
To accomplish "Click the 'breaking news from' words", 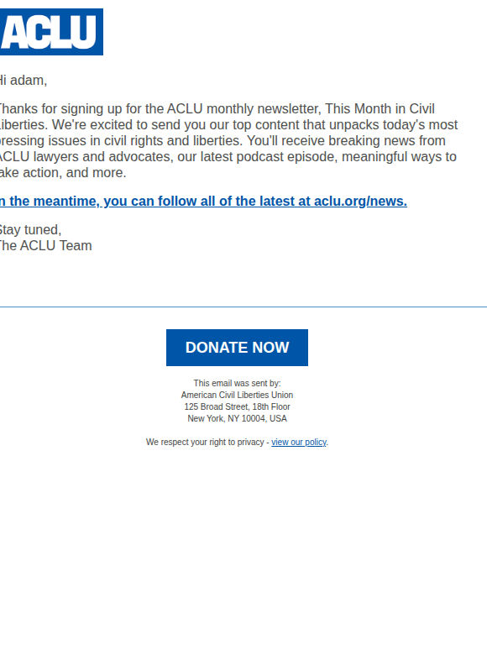I will [387, 140].
